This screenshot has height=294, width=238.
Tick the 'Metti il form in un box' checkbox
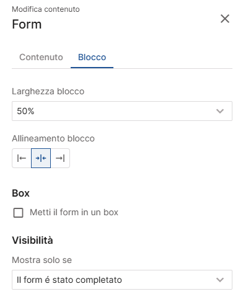point(18,213)
